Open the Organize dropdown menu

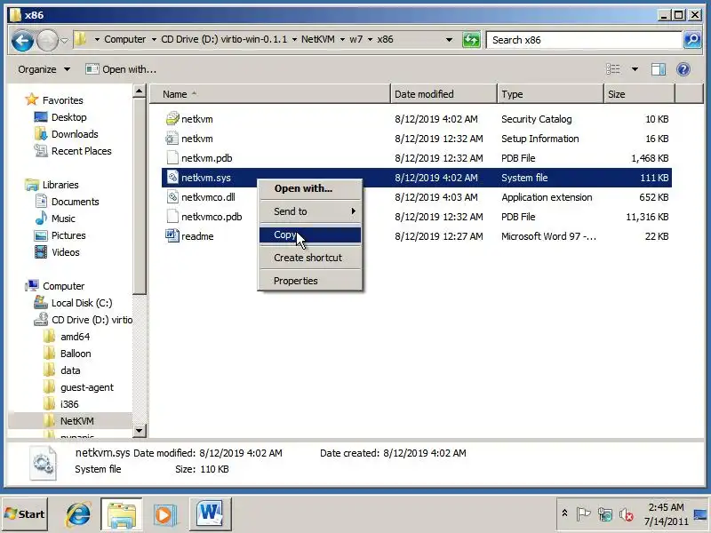click(44, 69)
